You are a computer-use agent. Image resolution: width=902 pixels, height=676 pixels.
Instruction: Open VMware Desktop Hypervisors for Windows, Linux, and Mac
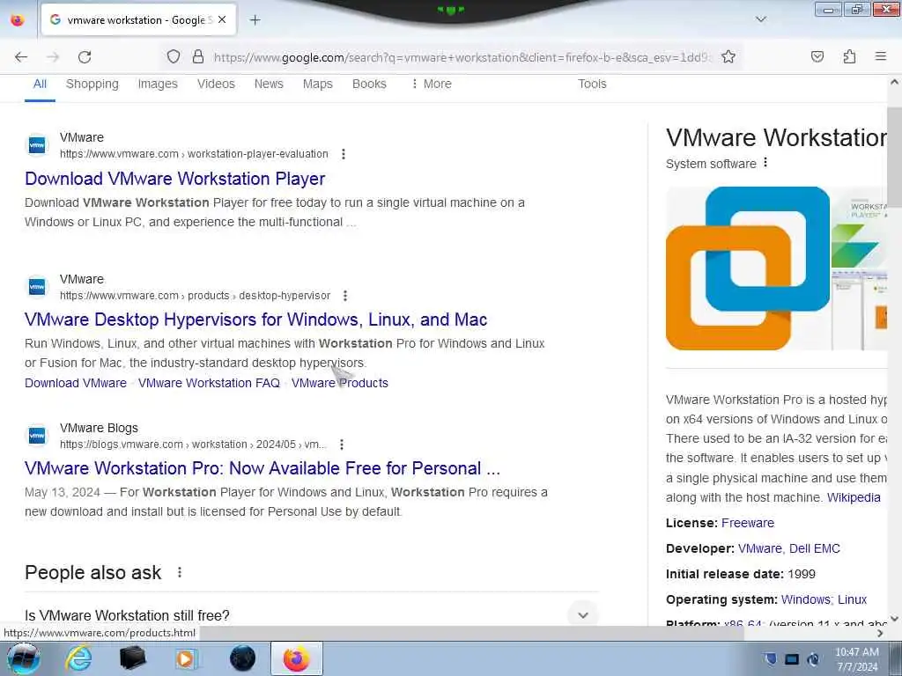pos(256,320)
